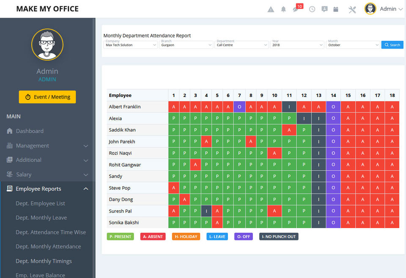
Task: Click the Search button
Action: tap(392, 45)
